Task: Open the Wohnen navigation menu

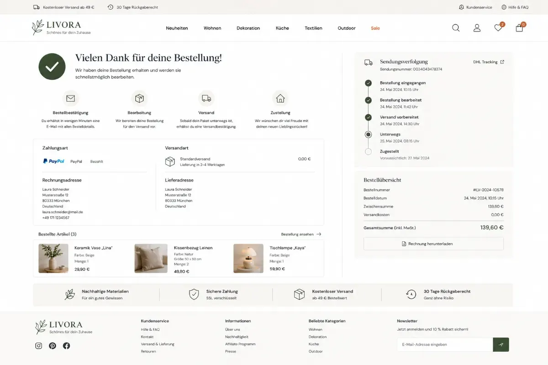Action: pyautogui.click(x=212, y=28)
